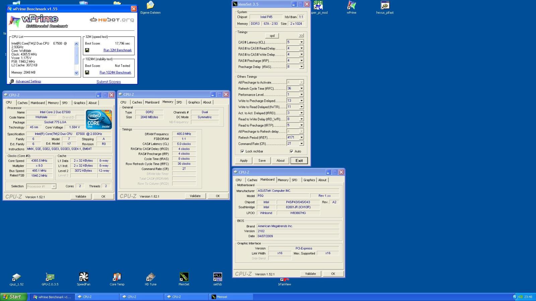Click Validate in the CPU-Z Mainboard window
Image resolution: width=536 pixels, height=301 pixels.
pos(311,274)
